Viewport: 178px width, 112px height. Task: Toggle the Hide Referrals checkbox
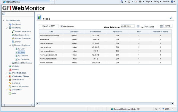coord(61,26)
